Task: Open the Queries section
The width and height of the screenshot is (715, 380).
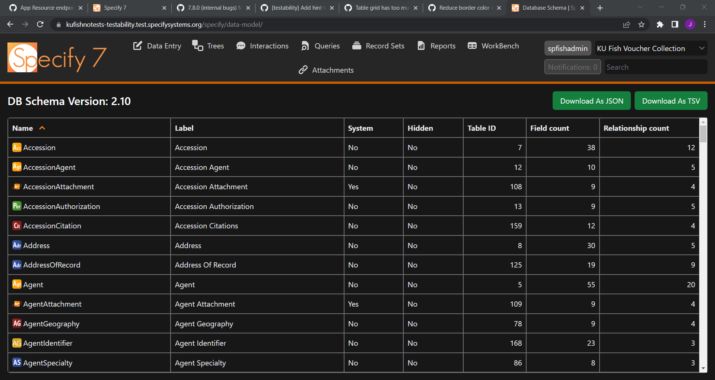Action: [x=320, y=46]
